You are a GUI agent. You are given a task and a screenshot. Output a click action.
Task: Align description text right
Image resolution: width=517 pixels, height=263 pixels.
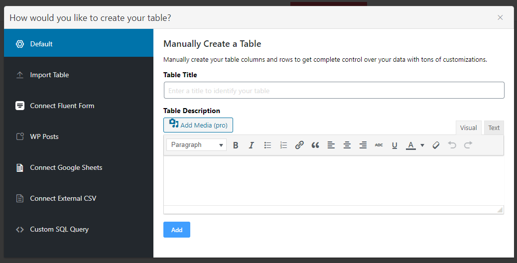coord(363,145)
